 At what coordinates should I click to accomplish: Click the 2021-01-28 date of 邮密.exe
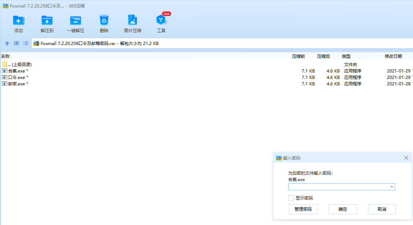tap(398, 84)
